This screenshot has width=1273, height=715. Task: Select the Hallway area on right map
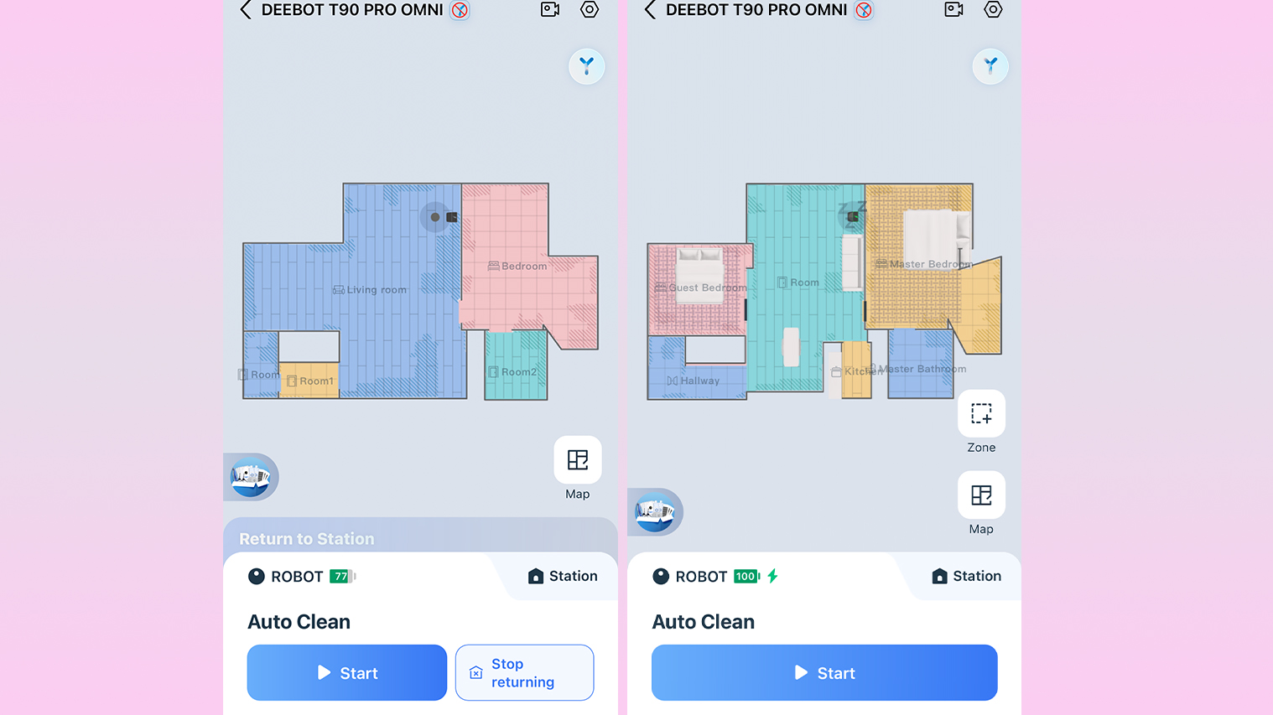(x=694, y=381)
